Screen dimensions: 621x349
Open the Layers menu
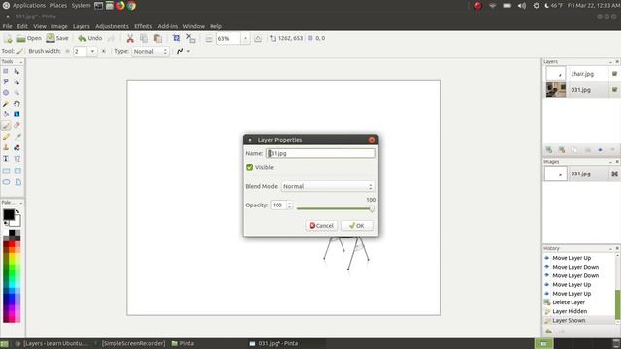click(x=82, y=26)
